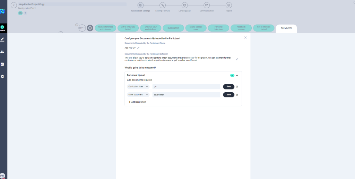Save the CV document requirement

(x=228, y=87)
